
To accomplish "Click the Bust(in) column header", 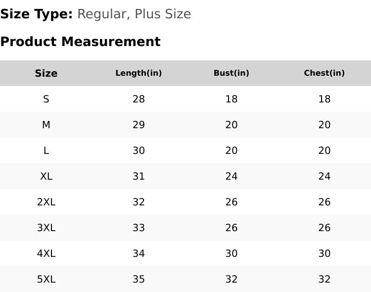I will (231, 73).
